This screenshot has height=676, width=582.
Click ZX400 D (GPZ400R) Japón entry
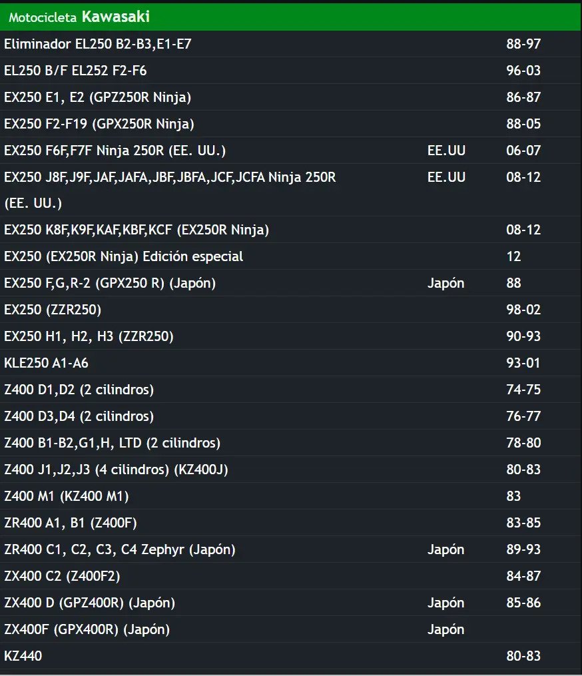290,603
